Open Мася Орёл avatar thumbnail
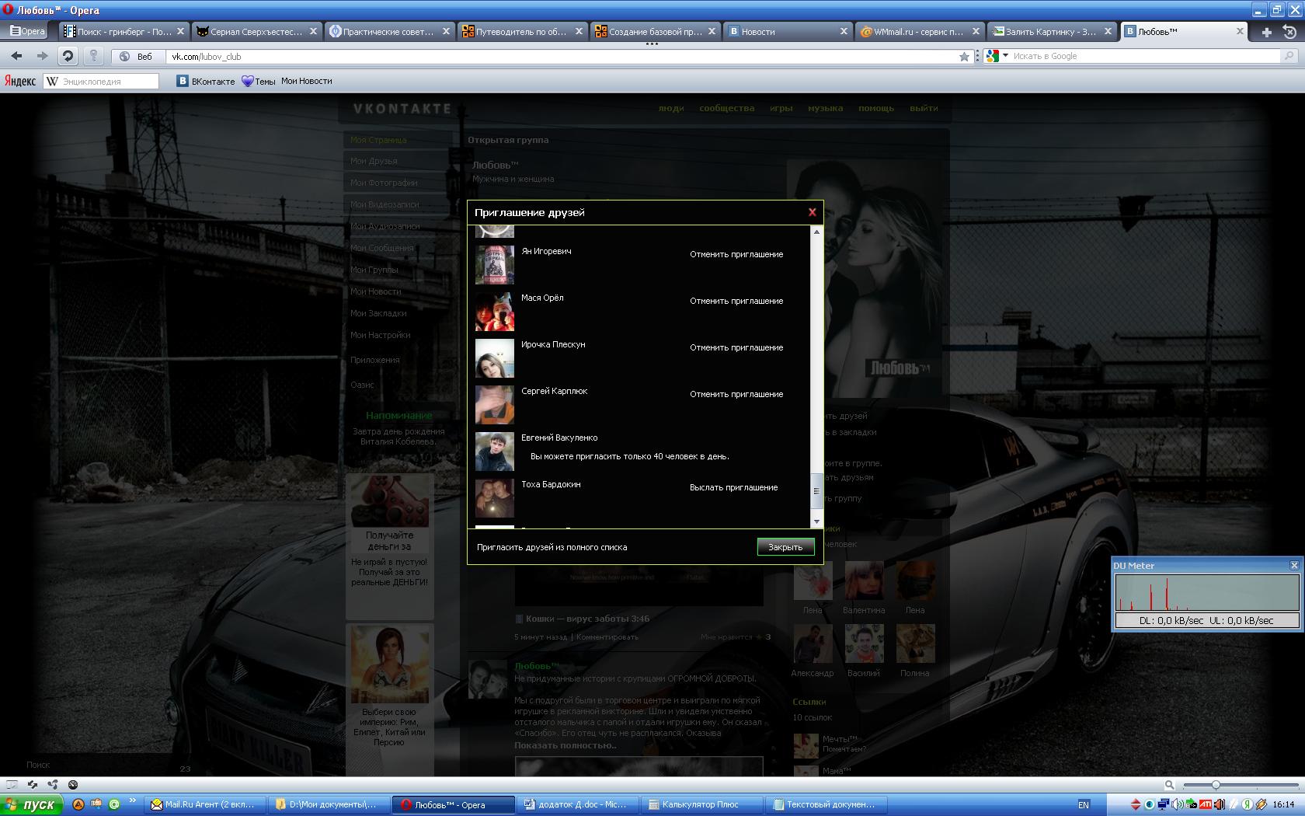 [x=495, y=312]
